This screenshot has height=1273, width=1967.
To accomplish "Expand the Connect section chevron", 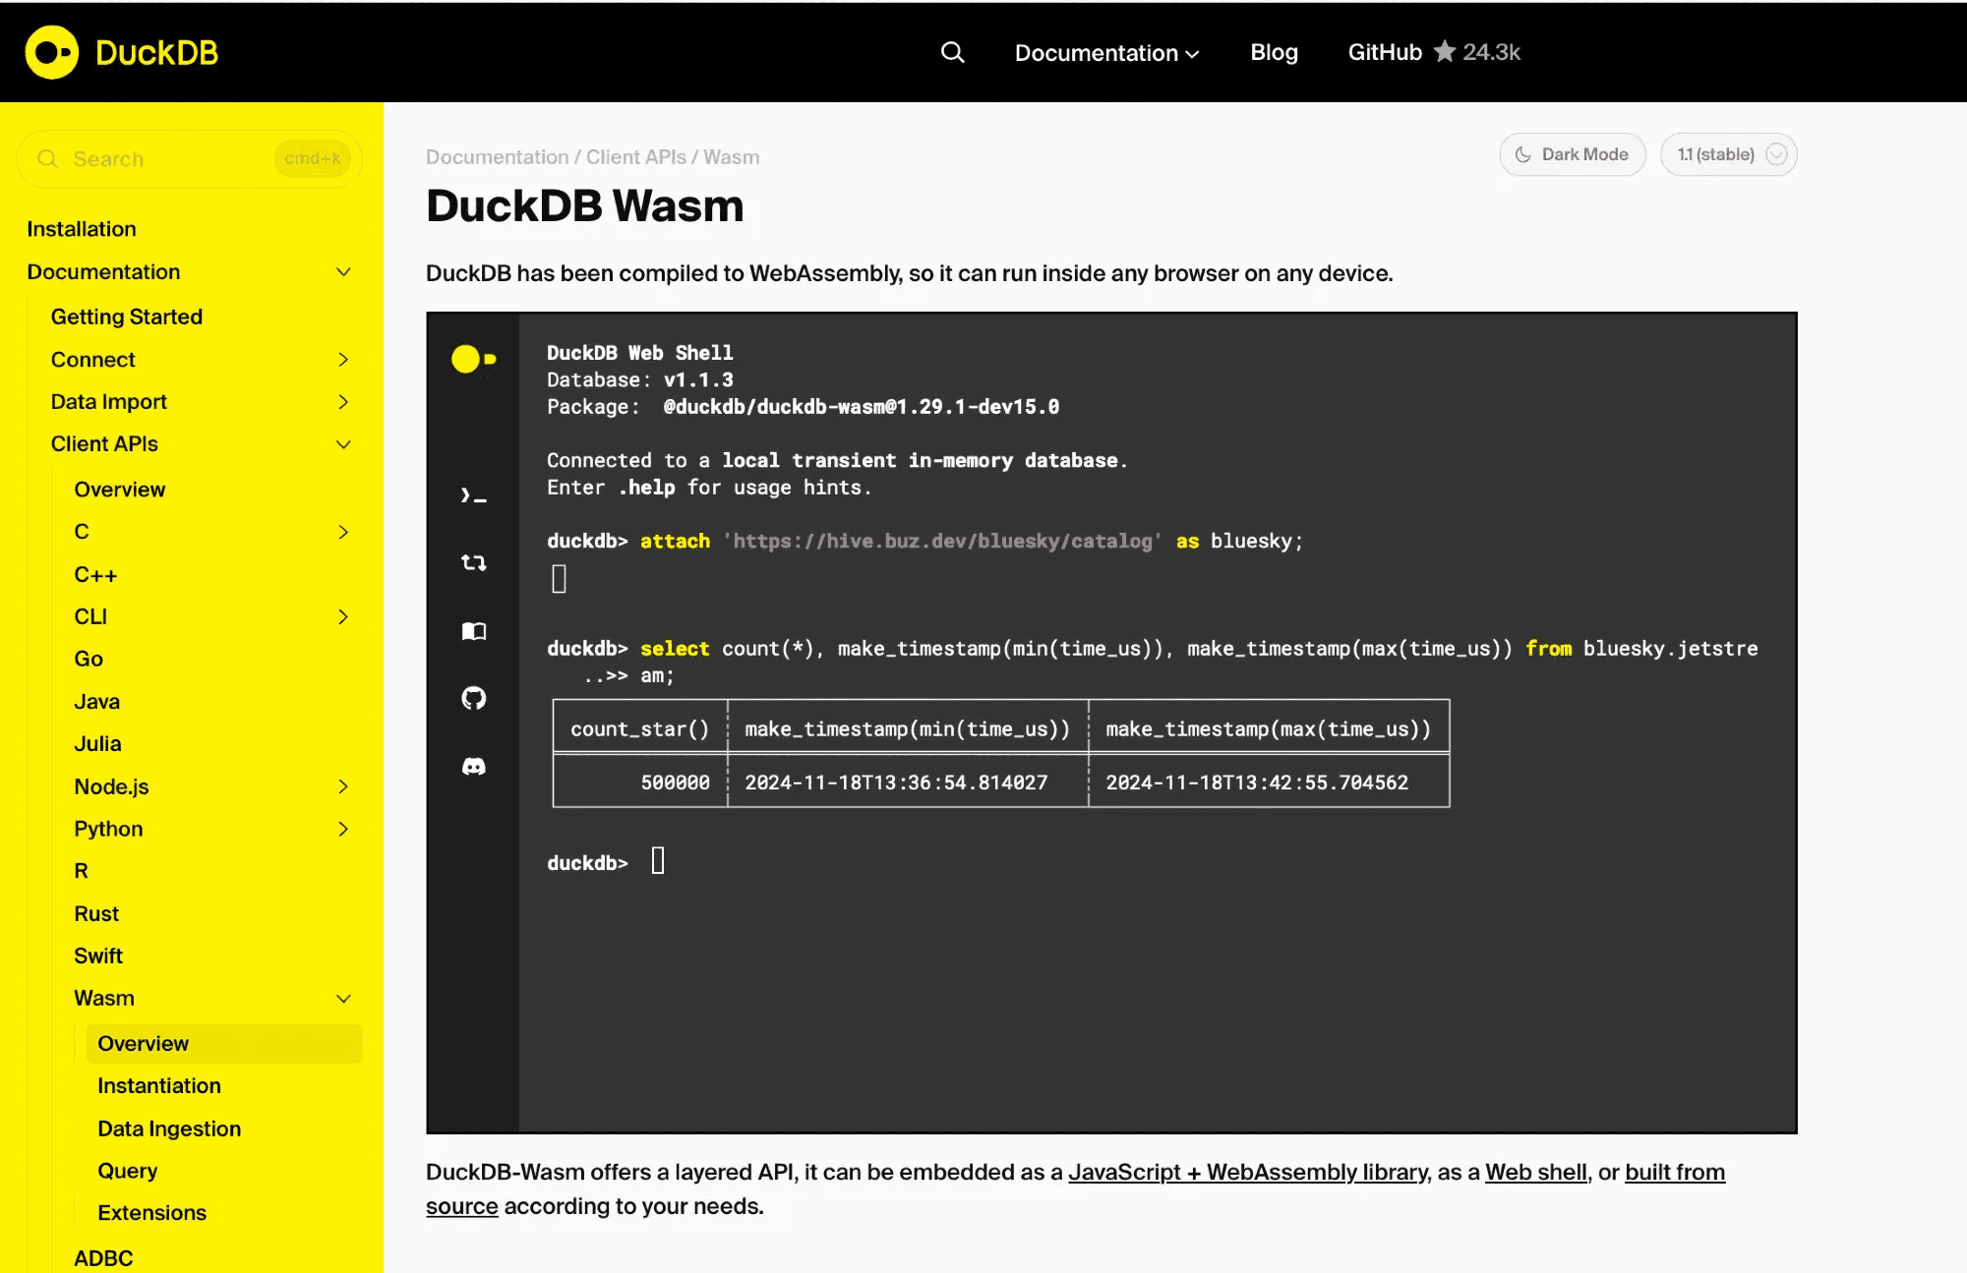I will point(343,360).
